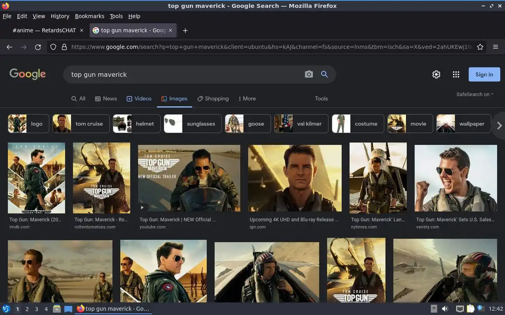The width and height of the screenshot is (505, 315).
Task: Search by image using camera icon
Action: coord(309,74)
